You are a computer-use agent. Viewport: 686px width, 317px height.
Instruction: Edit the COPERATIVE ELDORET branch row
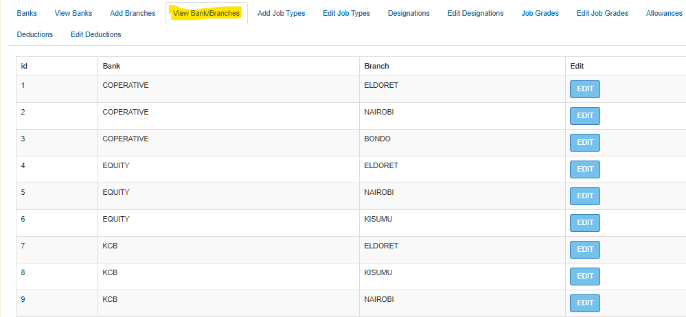coord(584,89)
